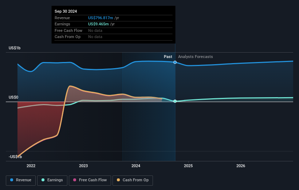Viewport: 299px width, 190px height.
Task: Click the Past section label
Action: (168, 57)
